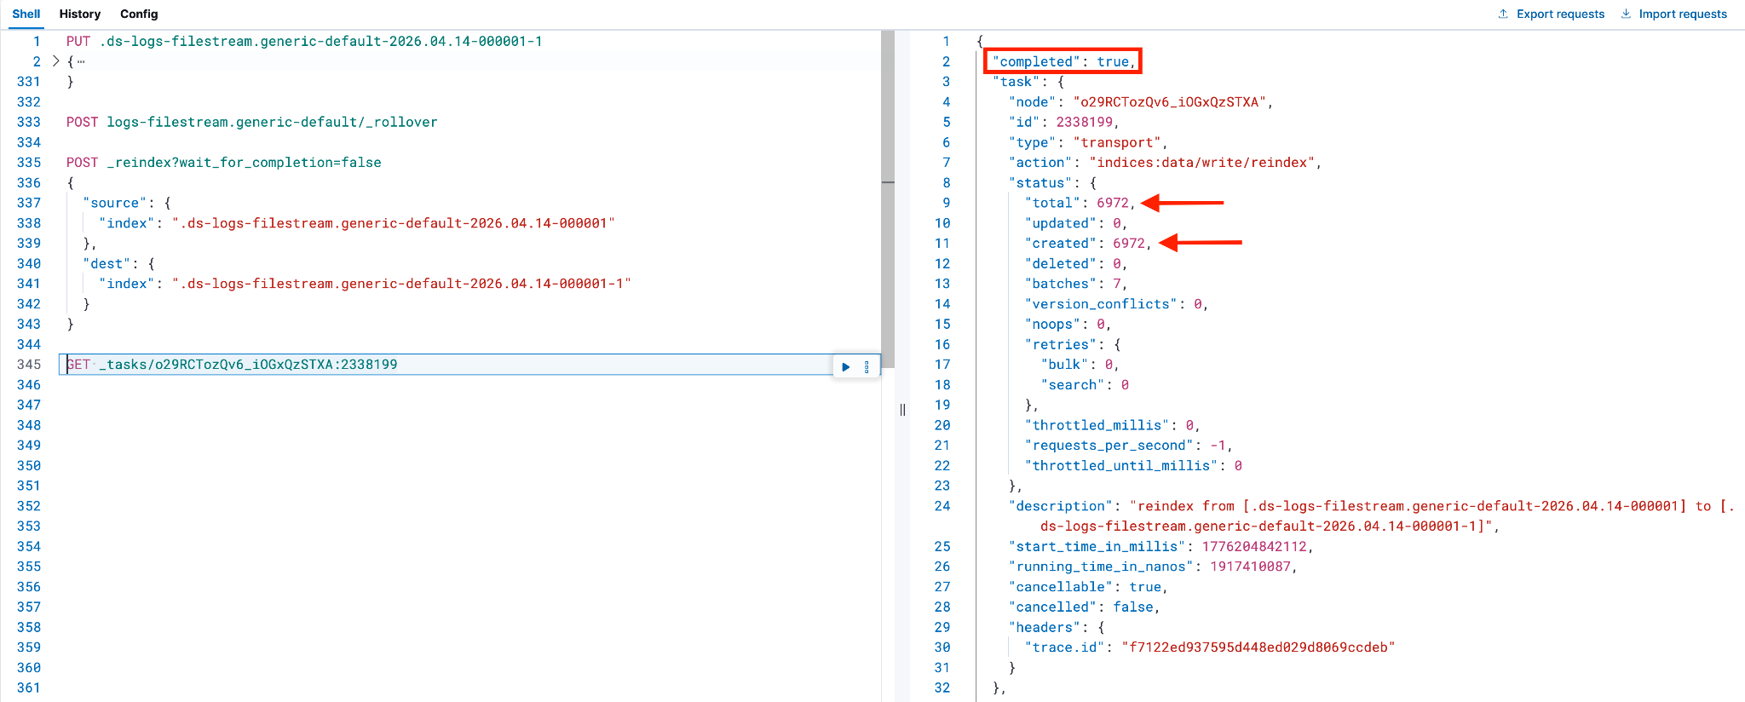
Task: Click the PUT request on line 1
Action: tap(304, 41)
